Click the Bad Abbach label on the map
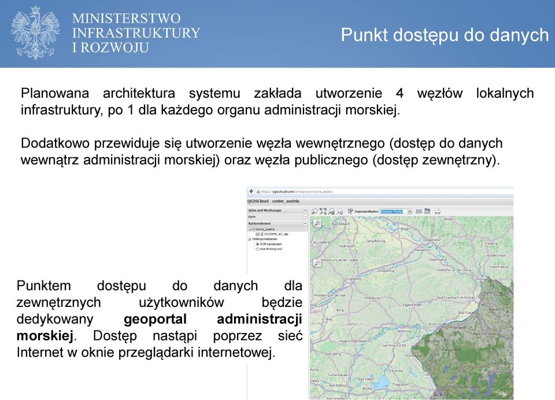This screenshot has height=400, width=555. click(341, 224)
